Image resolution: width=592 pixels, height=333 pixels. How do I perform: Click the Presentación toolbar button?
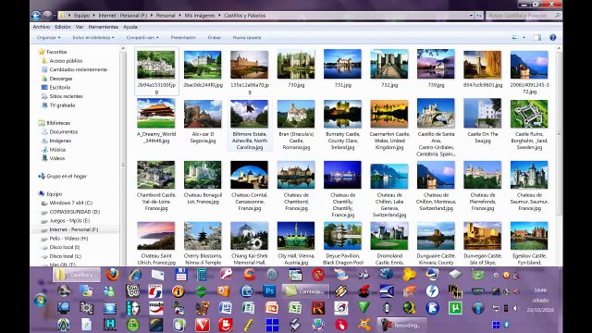pos(183,37)
